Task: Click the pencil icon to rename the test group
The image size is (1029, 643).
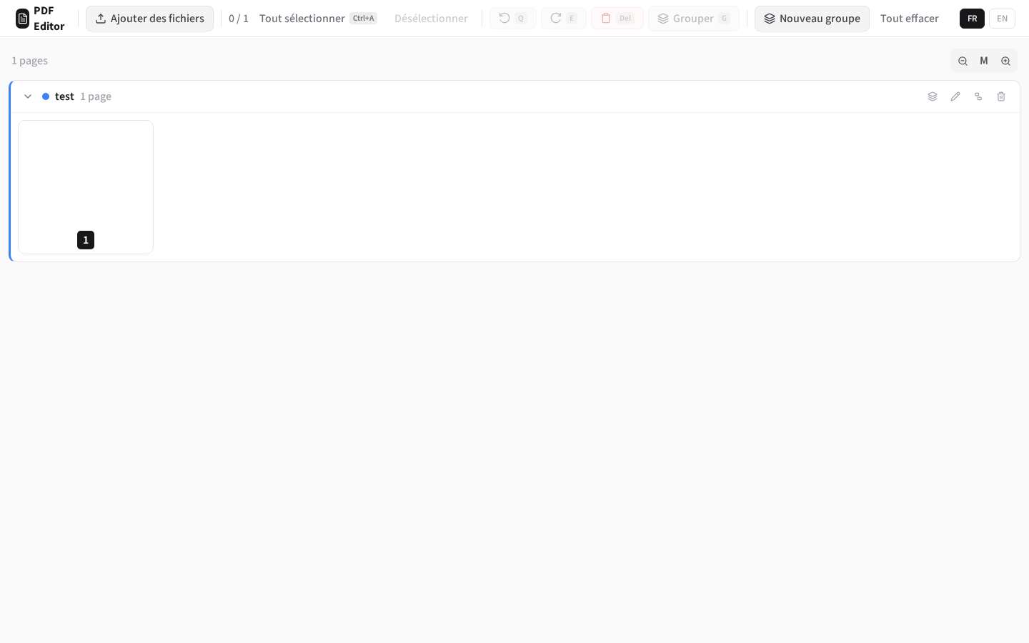Action: pos(955,96)
